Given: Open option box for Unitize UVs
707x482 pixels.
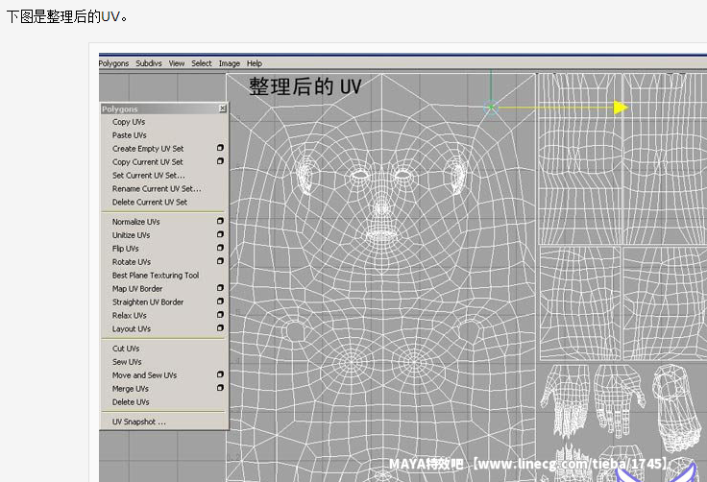Looking at the screenshot, I should [220, 234].
